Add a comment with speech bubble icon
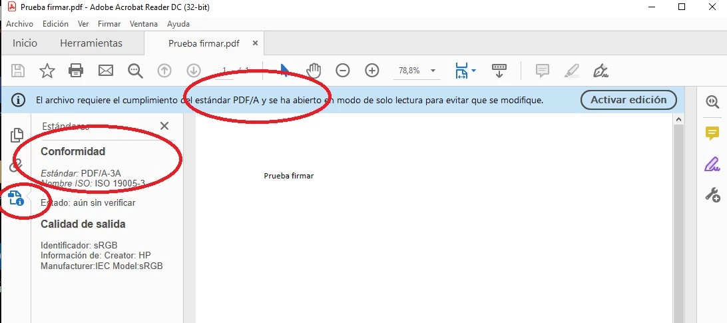 pos(543,71)
